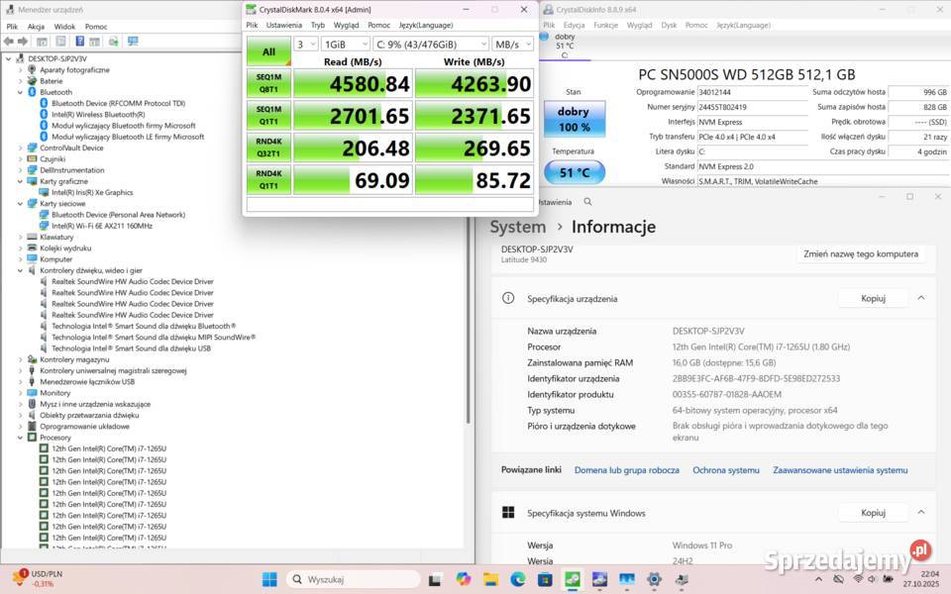Collapse the Procesory tree node

pos(21,438)
